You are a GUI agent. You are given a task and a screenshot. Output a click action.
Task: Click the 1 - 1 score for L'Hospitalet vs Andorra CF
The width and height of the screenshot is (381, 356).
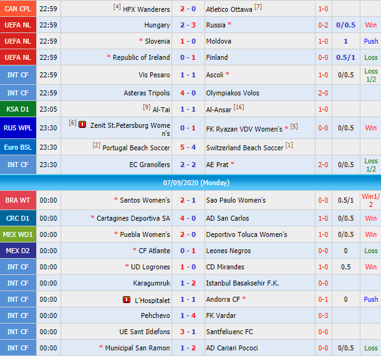point(188,299)
